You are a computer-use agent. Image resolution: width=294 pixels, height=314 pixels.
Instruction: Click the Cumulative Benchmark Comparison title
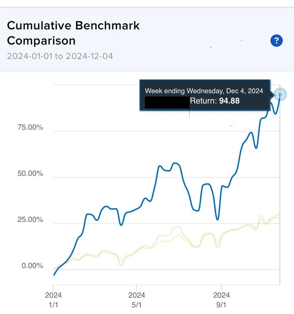point(73,33)
